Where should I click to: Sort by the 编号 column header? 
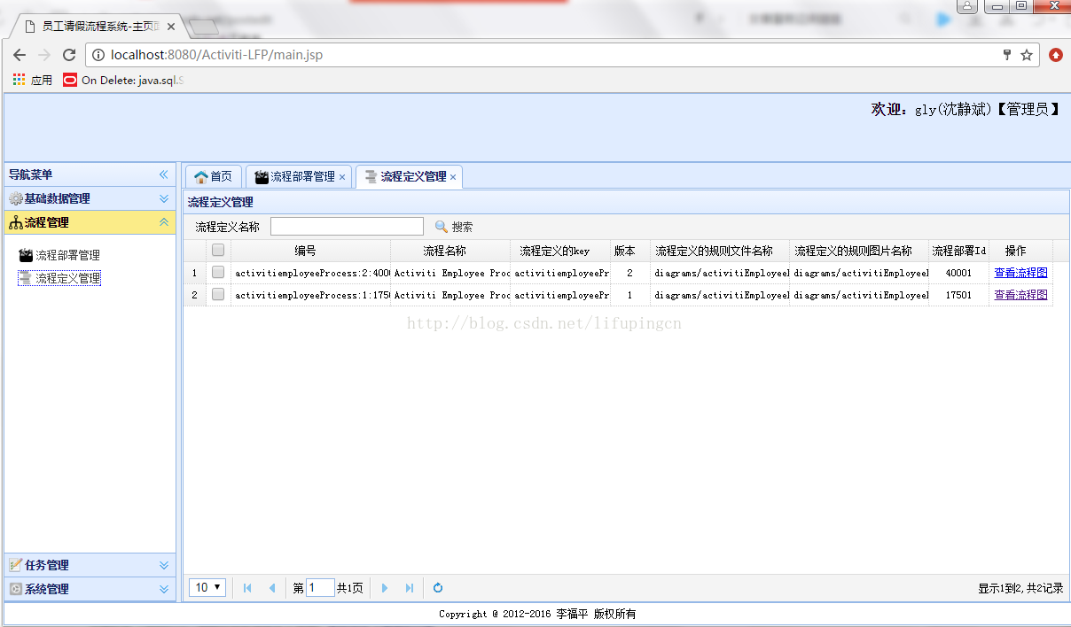point(310,251)
